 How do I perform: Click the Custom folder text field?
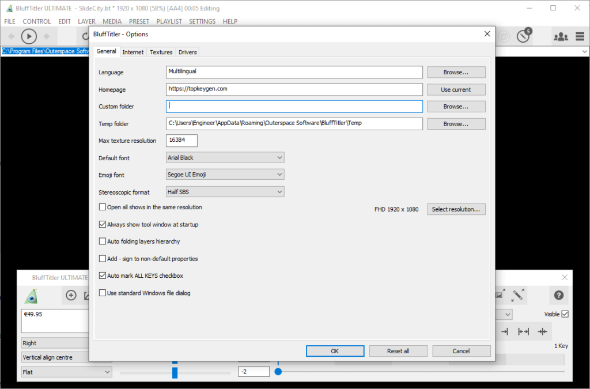pos(294,107)
